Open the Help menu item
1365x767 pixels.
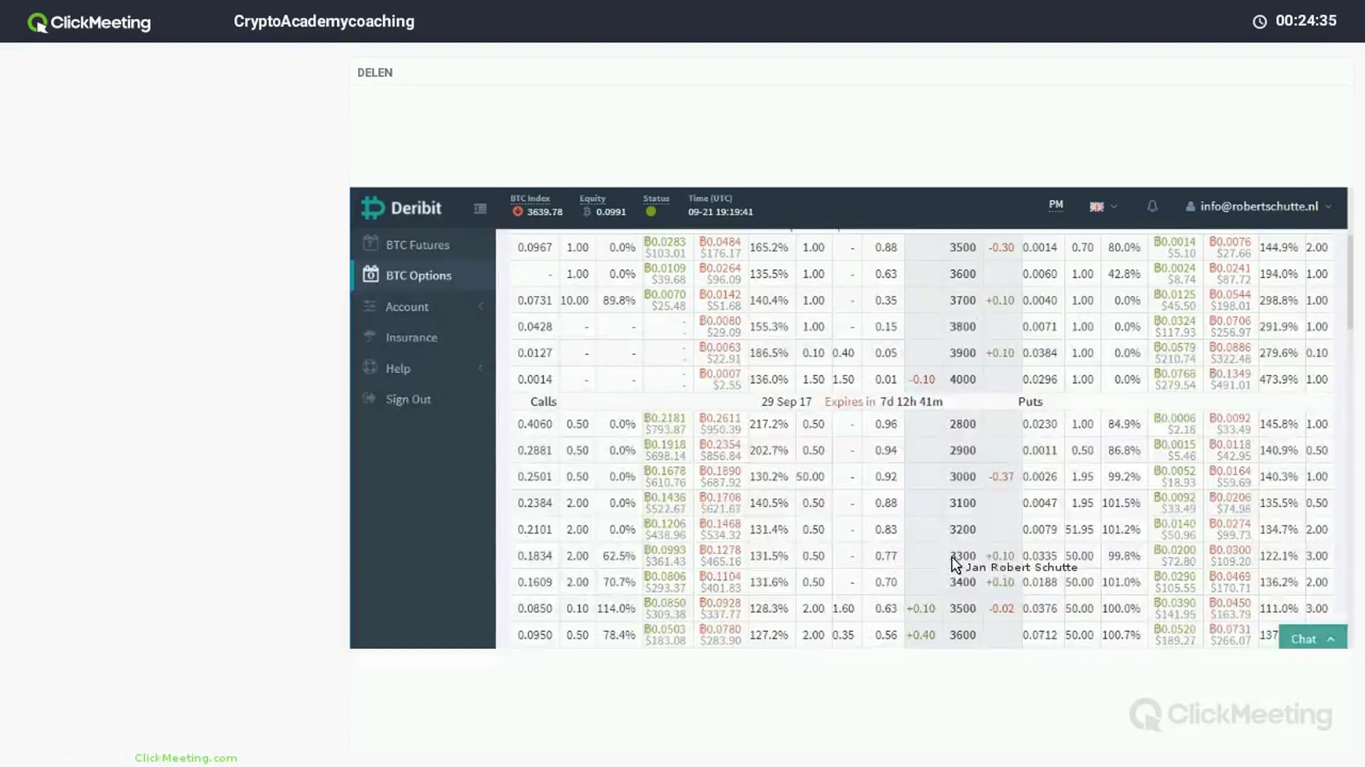tap(397, 369)
